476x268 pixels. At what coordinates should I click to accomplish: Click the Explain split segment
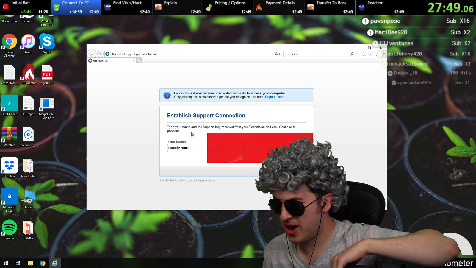tap(178, 7)
